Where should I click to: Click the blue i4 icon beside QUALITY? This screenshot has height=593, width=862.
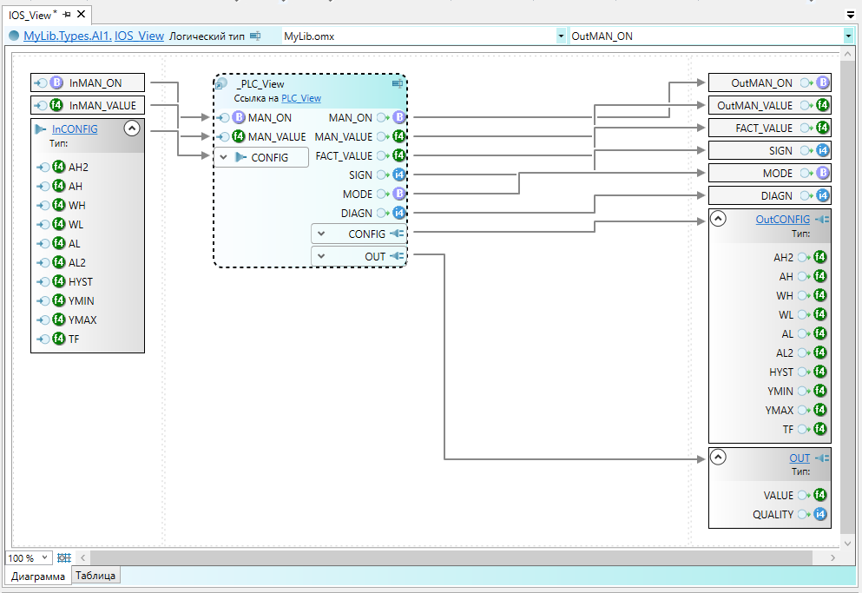point(820,515)
